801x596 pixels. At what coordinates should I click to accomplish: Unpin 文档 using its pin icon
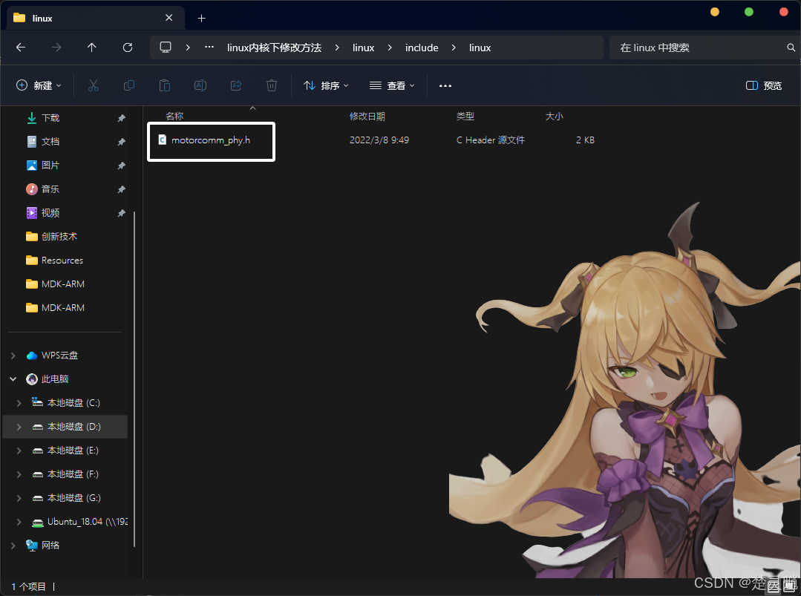[122, 142]
